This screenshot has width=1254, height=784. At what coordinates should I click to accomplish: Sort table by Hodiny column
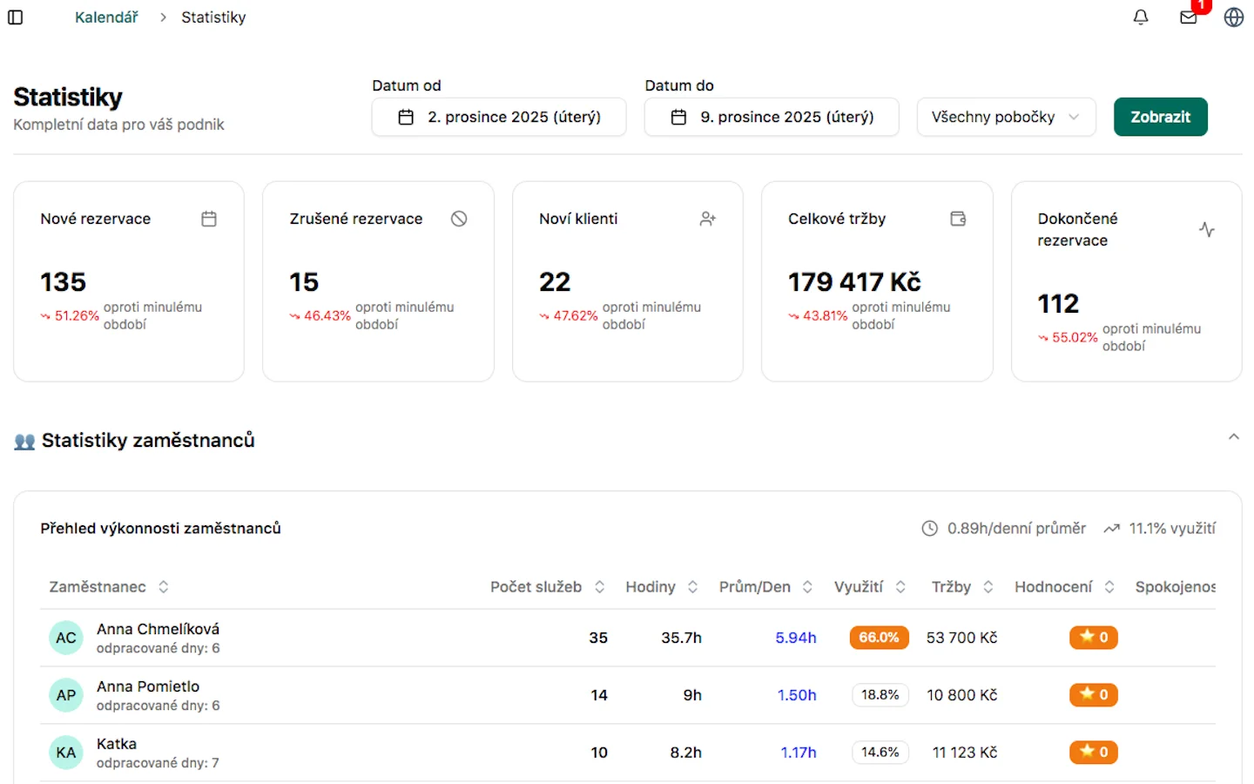[662, 587]
